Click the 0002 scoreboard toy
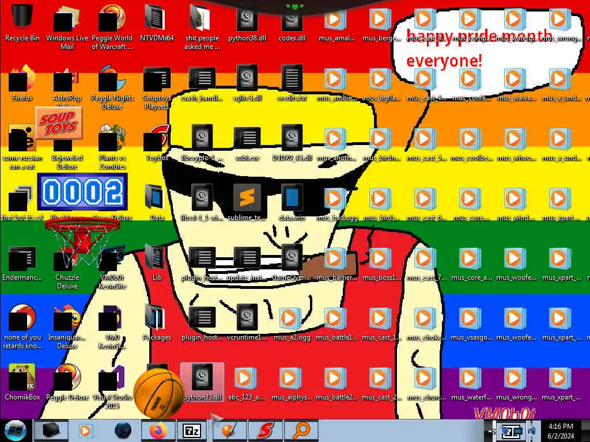The image size is (590, 442). 82,192
